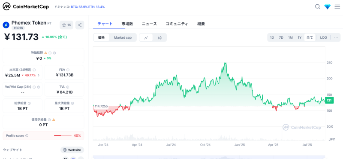Click the Website link button
Screen dimensions: 343x159
72,150
